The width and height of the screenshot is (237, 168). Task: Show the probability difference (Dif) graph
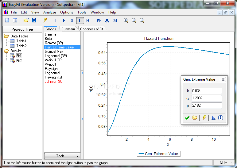click(115, 20)
